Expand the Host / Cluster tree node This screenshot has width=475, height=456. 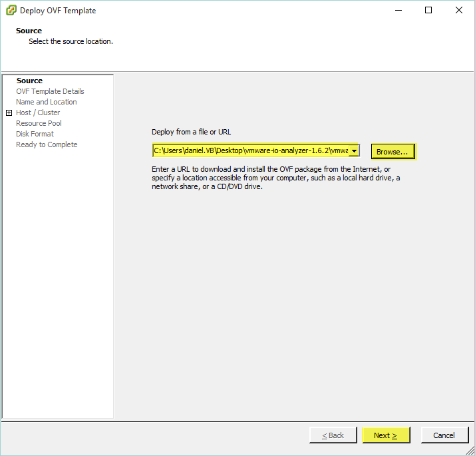point(9,113)
